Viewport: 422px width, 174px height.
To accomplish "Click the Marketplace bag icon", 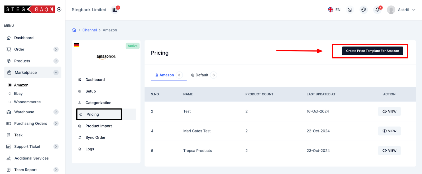I will tap(9, 73).
